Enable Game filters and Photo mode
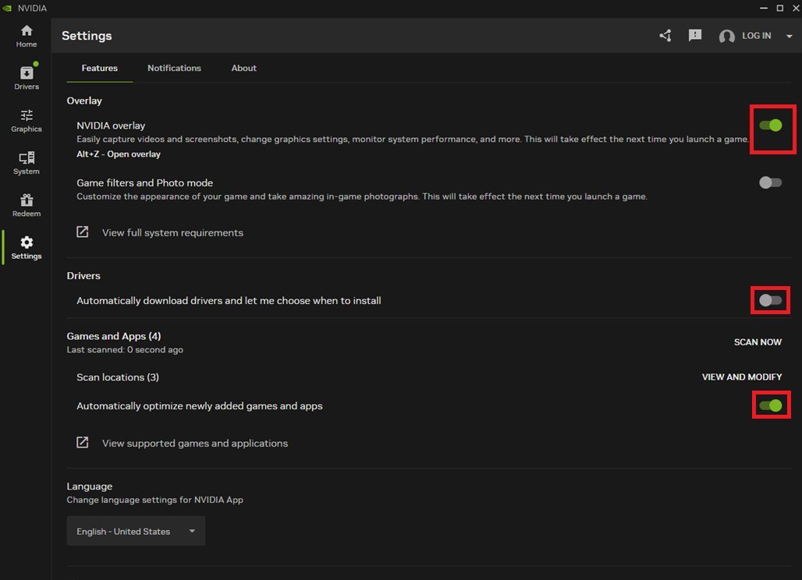 pos(770,182)
